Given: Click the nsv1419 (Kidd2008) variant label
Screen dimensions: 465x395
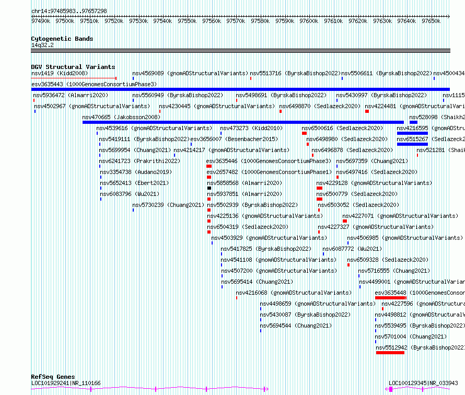Looking at the screenshot, I should pyautogui.click(x=60, y=73).
